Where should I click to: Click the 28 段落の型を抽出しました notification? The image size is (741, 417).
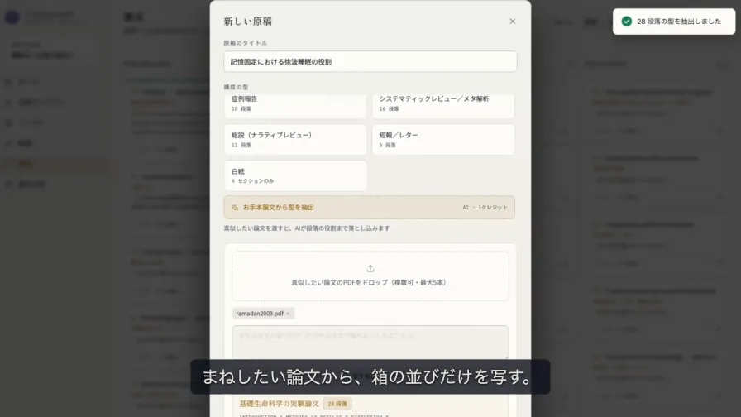tap(674, 22)
